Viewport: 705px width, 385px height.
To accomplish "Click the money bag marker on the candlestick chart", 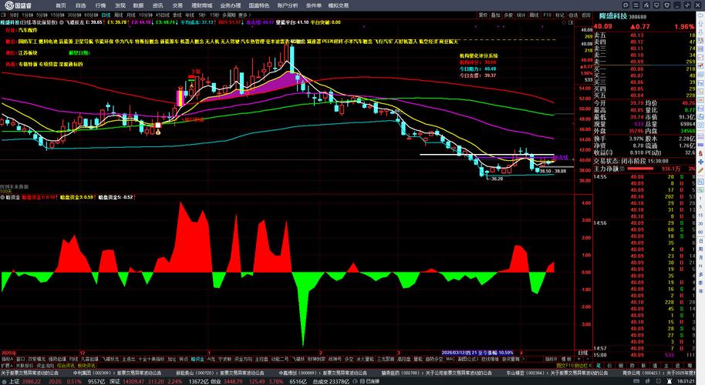I will tap(158, 132).
